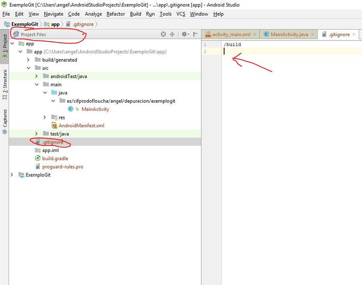362x285 pixels.
Task: Expand the ExemploGit tree node
Action: pos(12,175)
